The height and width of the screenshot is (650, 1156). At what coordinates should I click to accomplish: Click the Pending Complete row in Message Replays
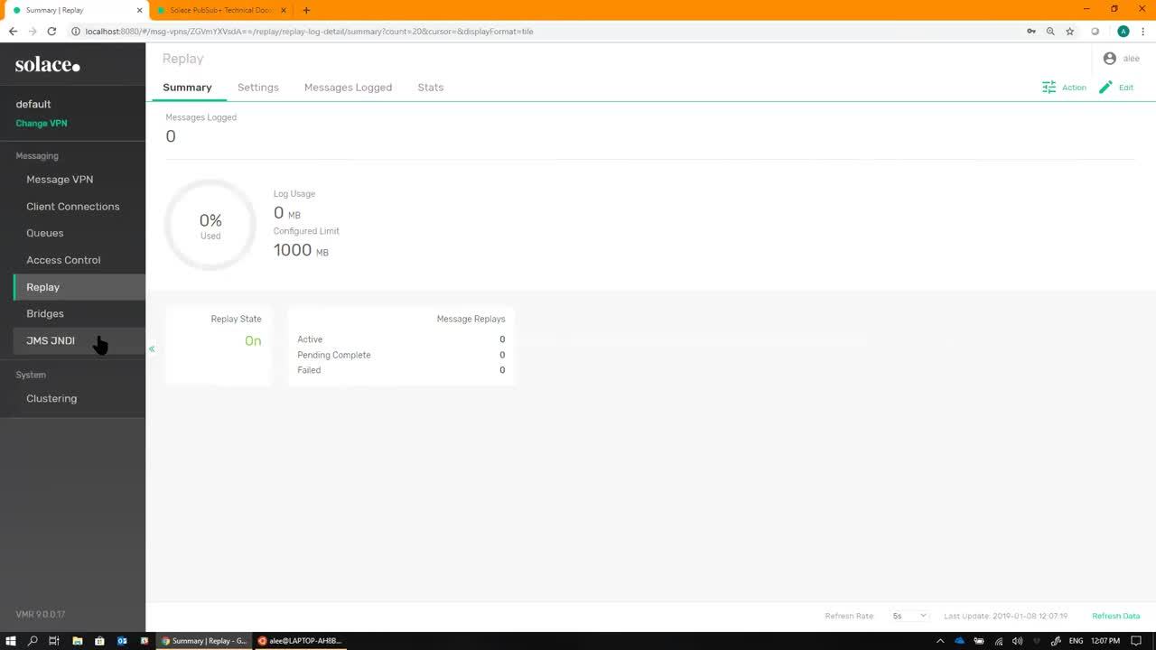click(x=401, y=355)
